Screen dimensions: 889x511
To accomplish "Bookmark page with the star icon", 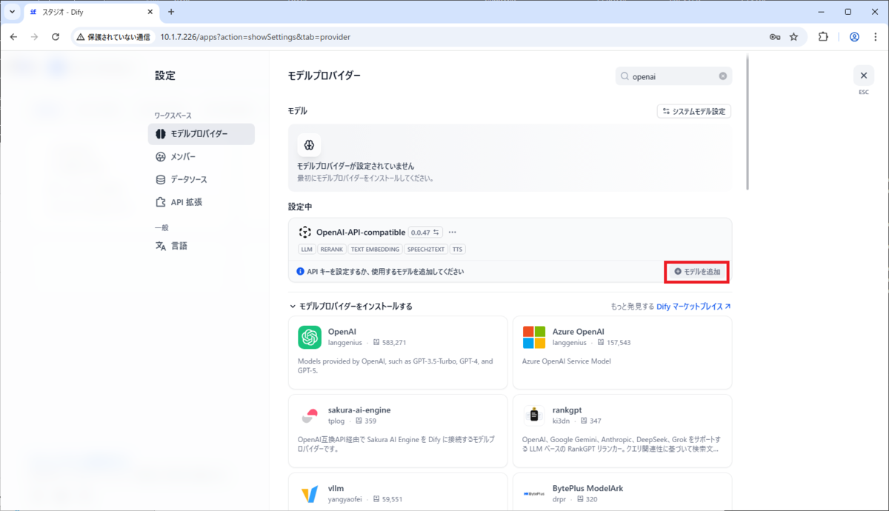I will coord(793,36).
